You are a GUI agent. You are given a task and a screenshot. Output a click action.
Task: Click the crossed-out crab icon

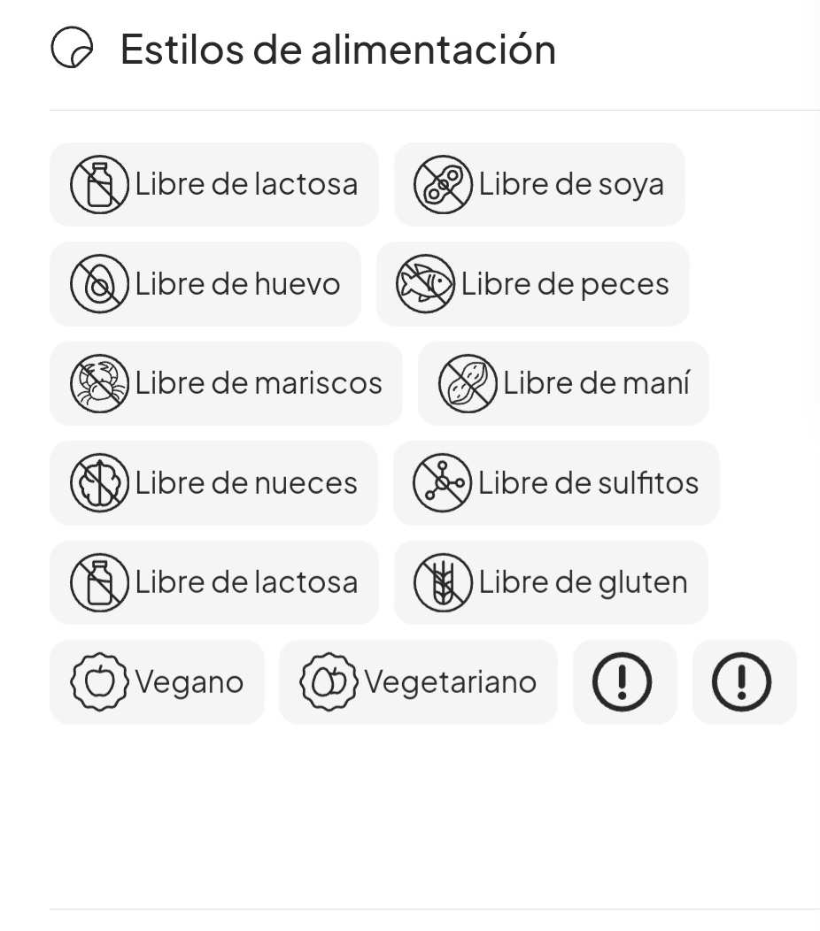pos(99,383)
